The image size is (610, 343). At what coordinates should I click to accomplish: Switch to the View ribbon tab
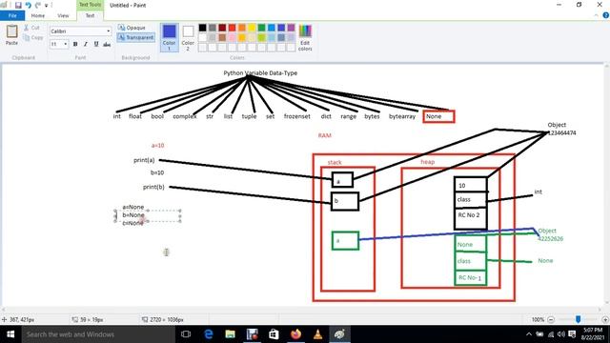tap(63, 15)
